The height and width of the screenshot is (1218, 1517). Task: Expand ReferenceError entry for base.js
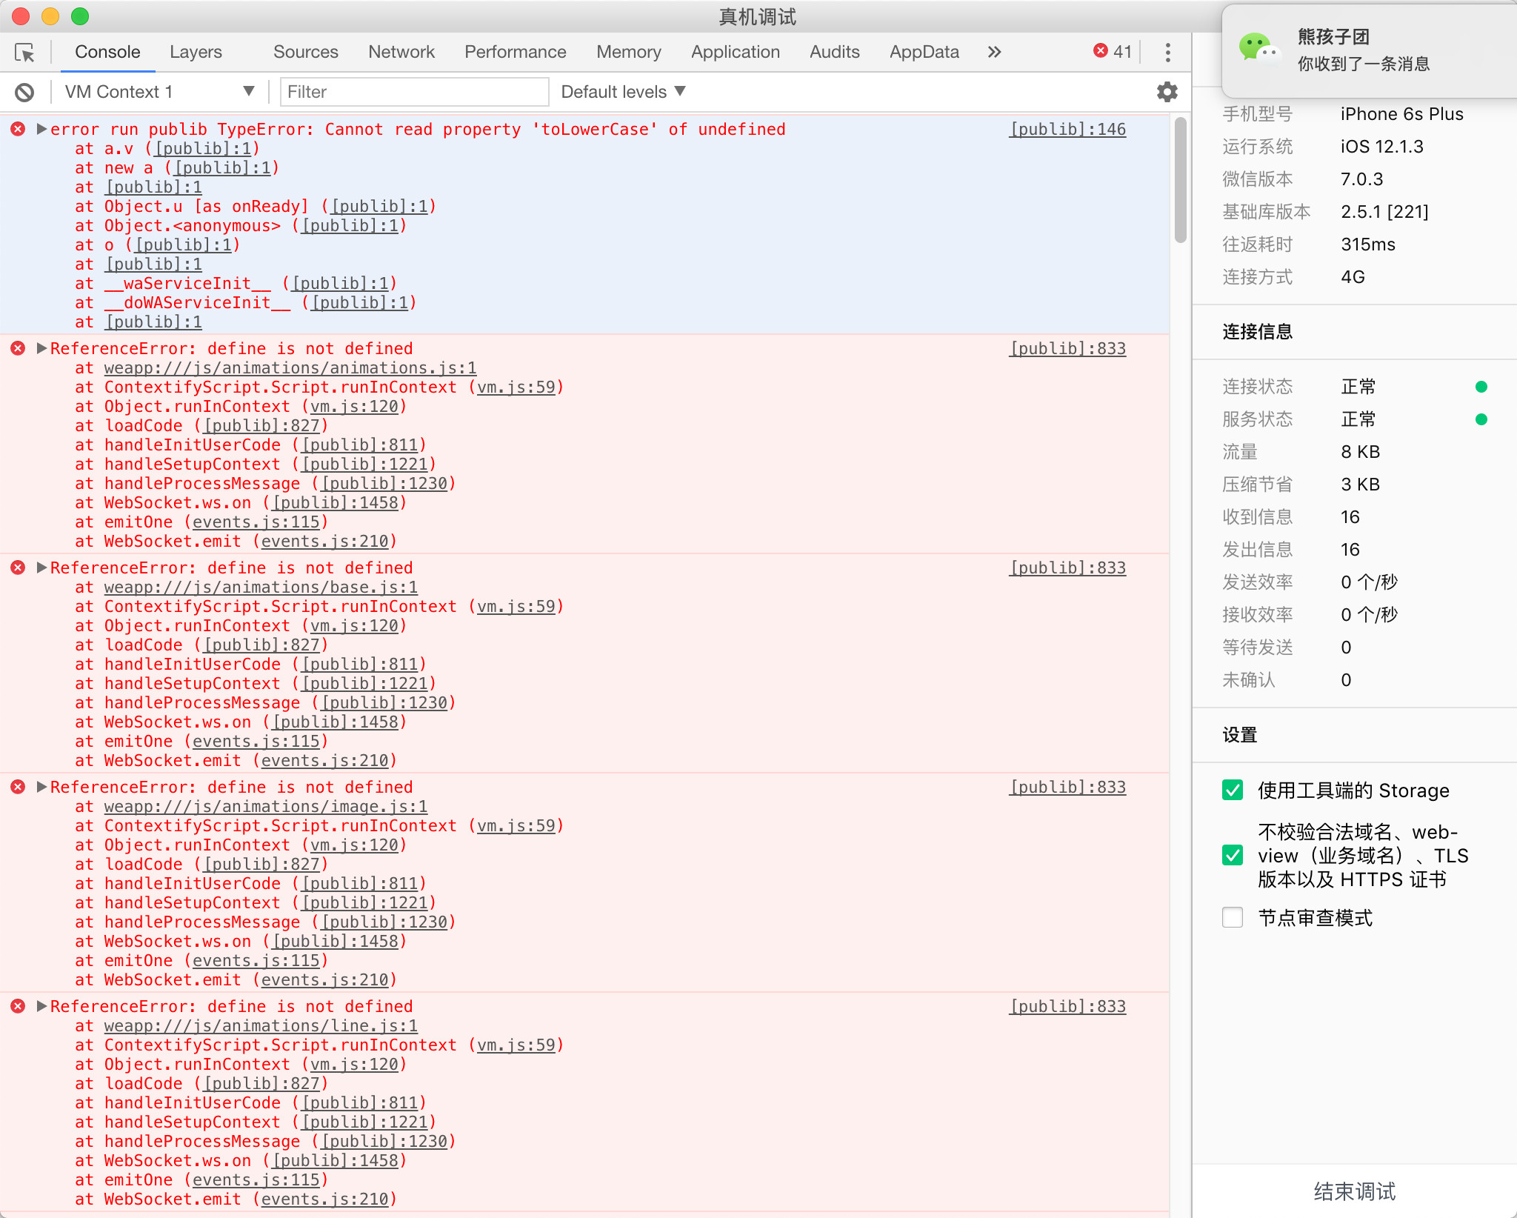(41, 568)
